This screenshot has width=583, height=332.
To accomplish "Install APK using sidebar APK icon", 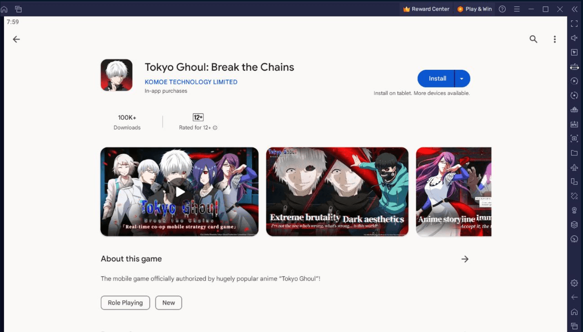I will pos(574,124).
